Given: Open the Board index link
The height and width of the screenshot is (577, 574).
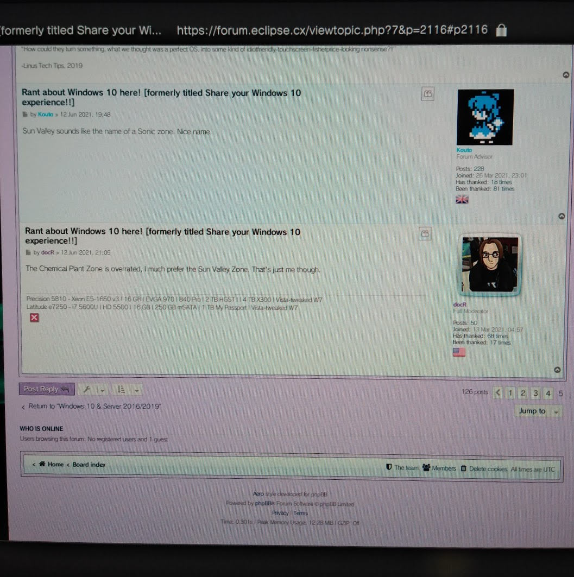Looking at the screenshot, I should pos(89,465).
